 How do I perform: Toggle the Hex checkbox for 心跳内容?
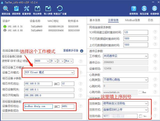pos(140,92)
